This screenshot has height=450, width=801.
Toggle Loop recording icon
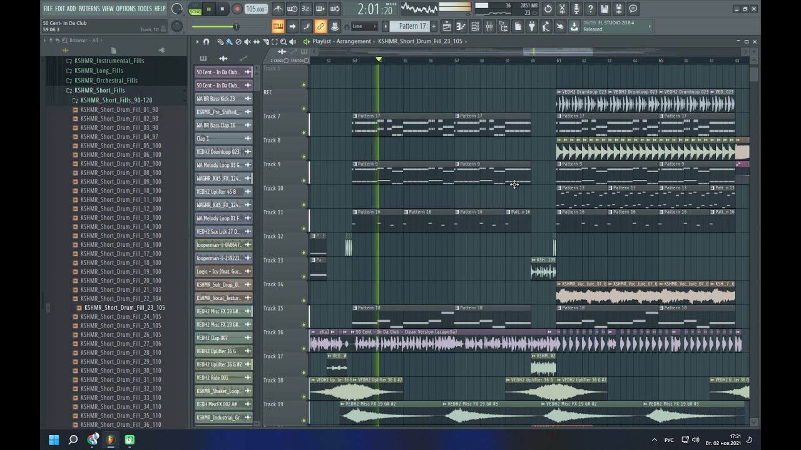[x=335, y=9]
